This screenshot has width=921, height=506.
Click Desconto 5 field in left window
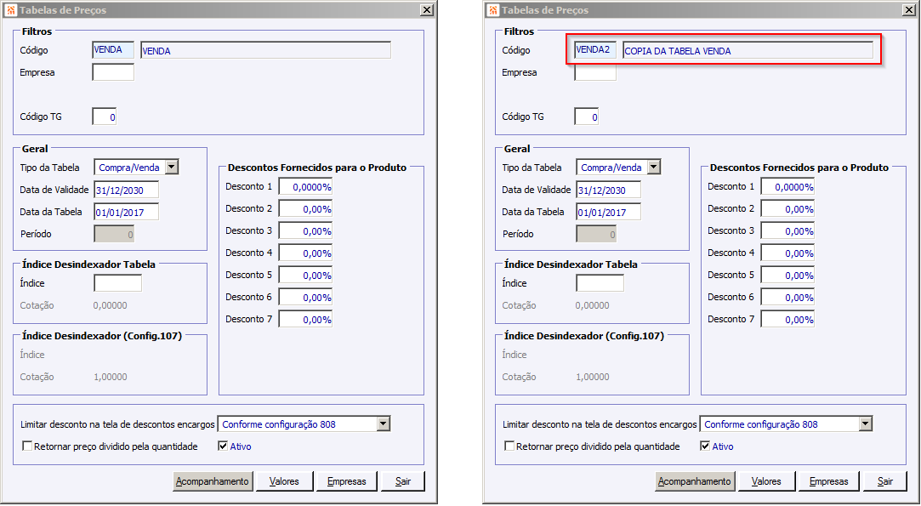[305, 275]
